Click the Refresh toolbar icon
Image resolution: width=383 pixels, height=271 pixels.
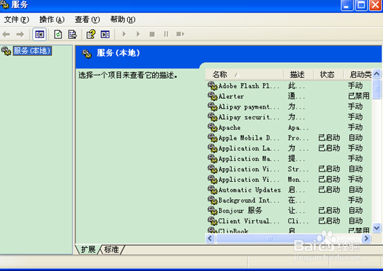pos(58,34)
